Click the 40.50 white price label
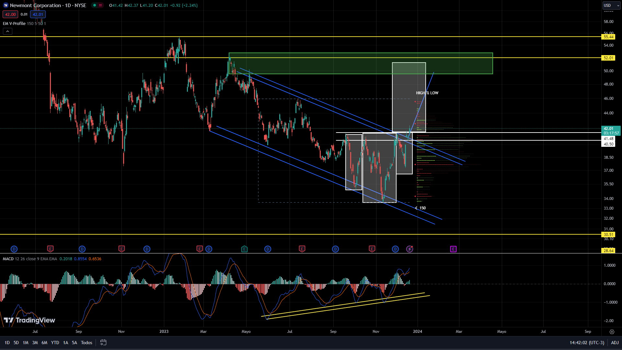Viewport: 622px width, 350px height. pos(608,144)
